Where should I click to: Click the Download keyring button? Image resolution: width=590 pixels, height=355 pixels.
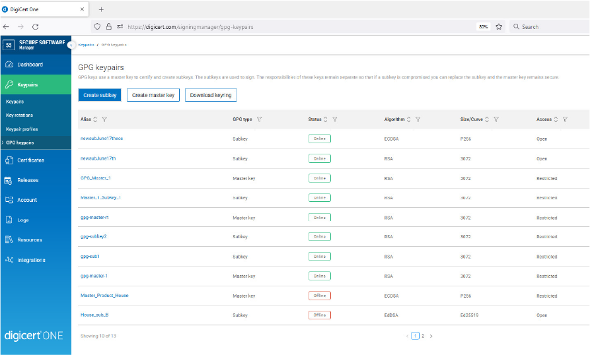(x=211, y=95)
